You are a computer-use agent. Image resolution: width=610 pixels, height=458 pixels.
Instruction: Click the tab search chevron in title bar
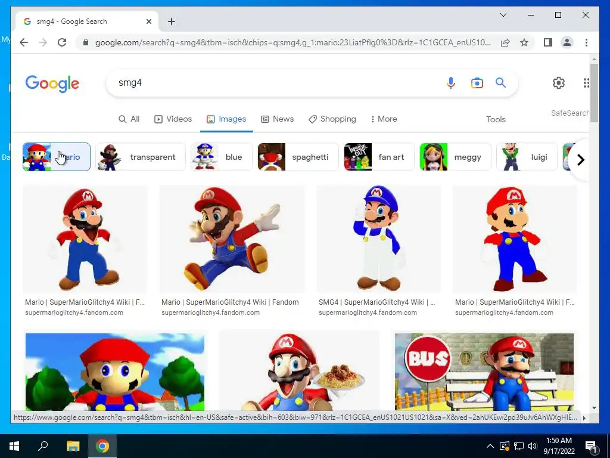coord(503,15)
